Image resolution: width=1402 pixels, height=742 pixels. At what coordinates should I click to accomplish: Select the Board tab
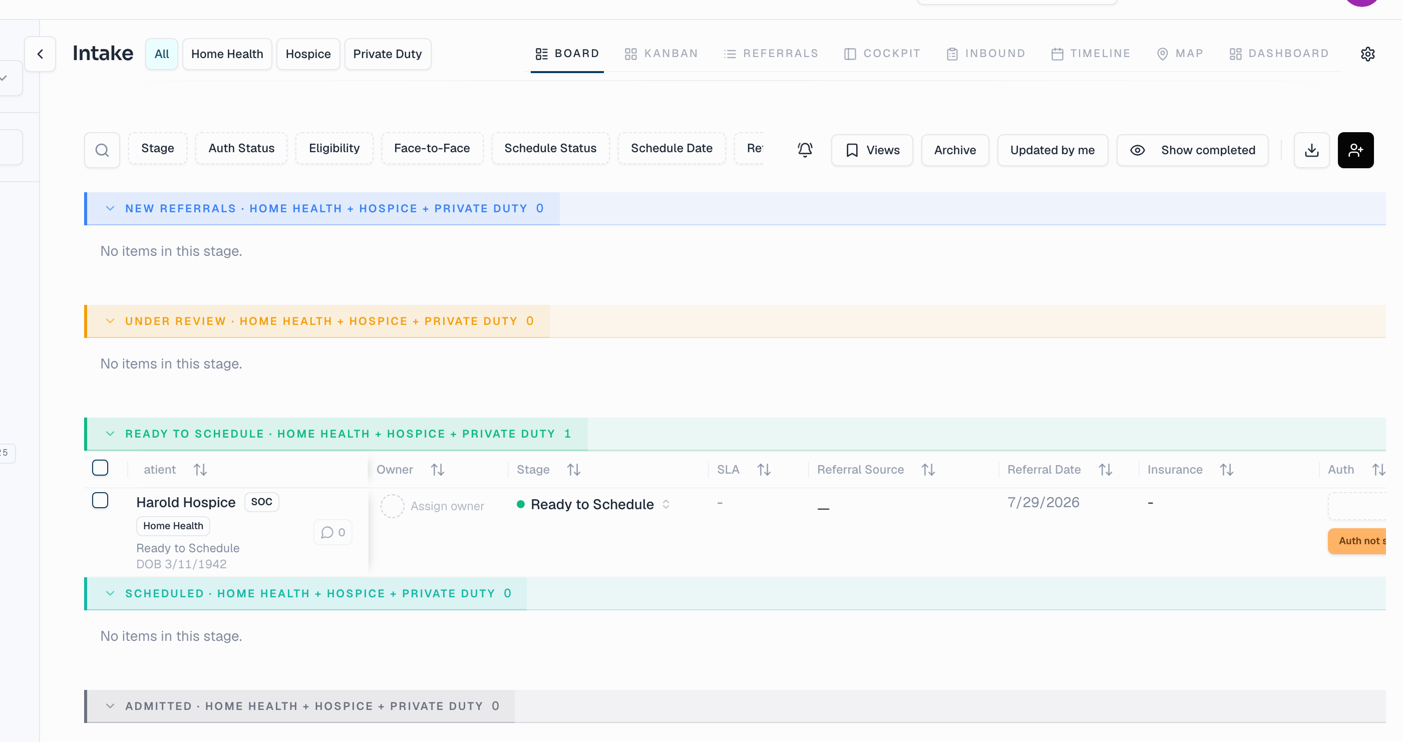point(567,54)
